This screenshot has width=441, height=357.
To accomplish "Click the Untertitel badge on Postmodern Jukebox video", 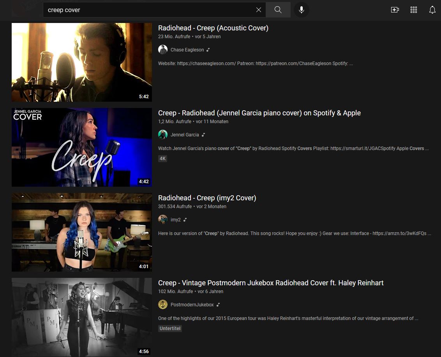I will click(x=170, y=328).
